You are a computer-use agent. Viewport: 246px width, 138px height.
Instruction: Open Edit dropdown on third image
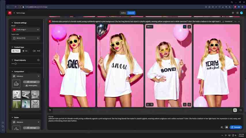click(149, 27)
